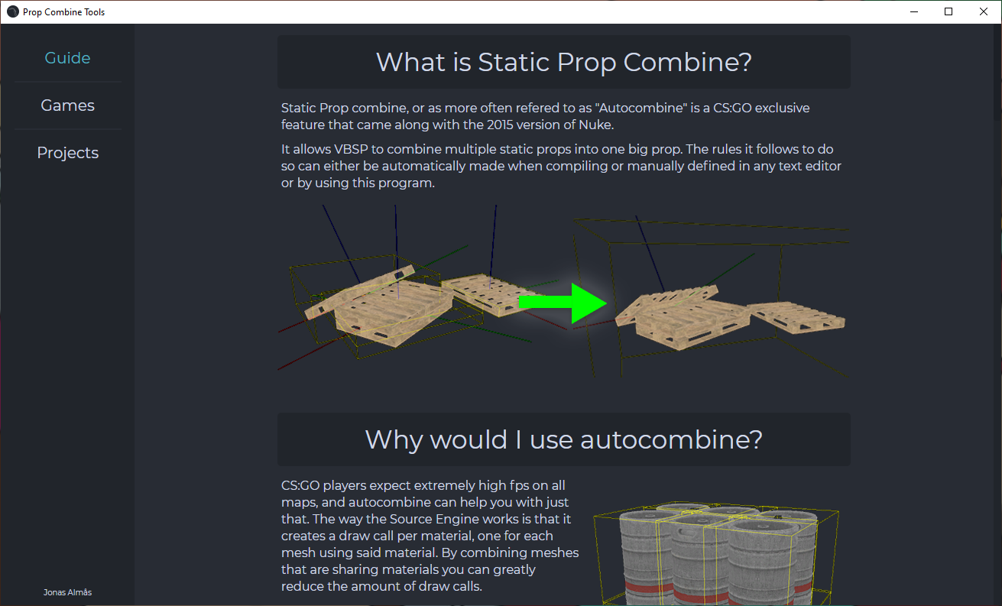Click the barrels bounding box image
1002x606 pixels.
click(x=716, y=553)
